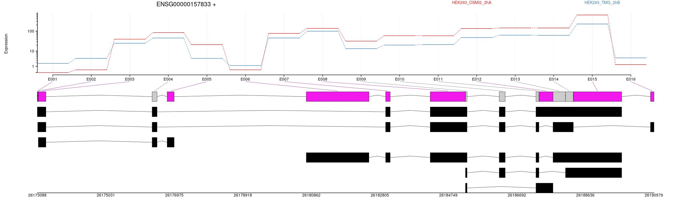Image resolution: width=685 pixels, height=200 pixels.
Task: Click the exon label E003
Action: pos(130,79)
